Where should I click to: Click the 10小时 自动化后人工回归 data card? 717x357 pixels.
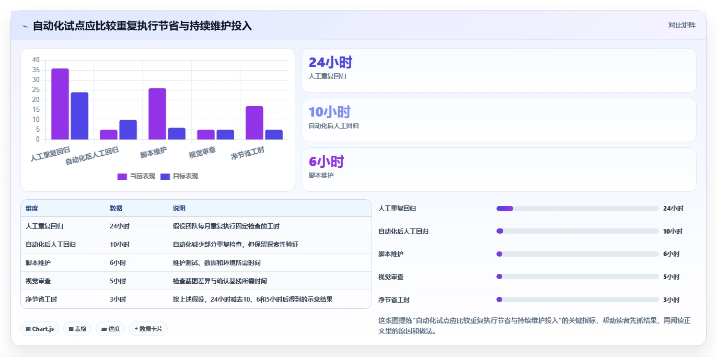[x=499, y=120]
